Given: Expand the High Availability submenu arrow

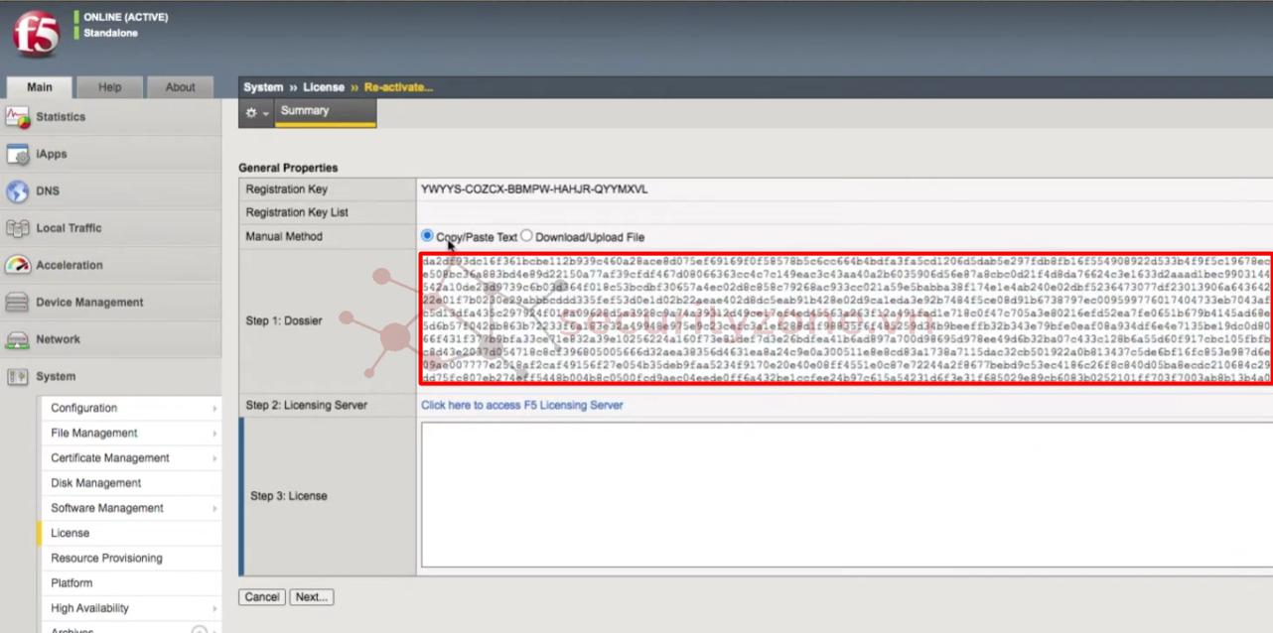Looking at the screenshot, I should coord(214,608).
